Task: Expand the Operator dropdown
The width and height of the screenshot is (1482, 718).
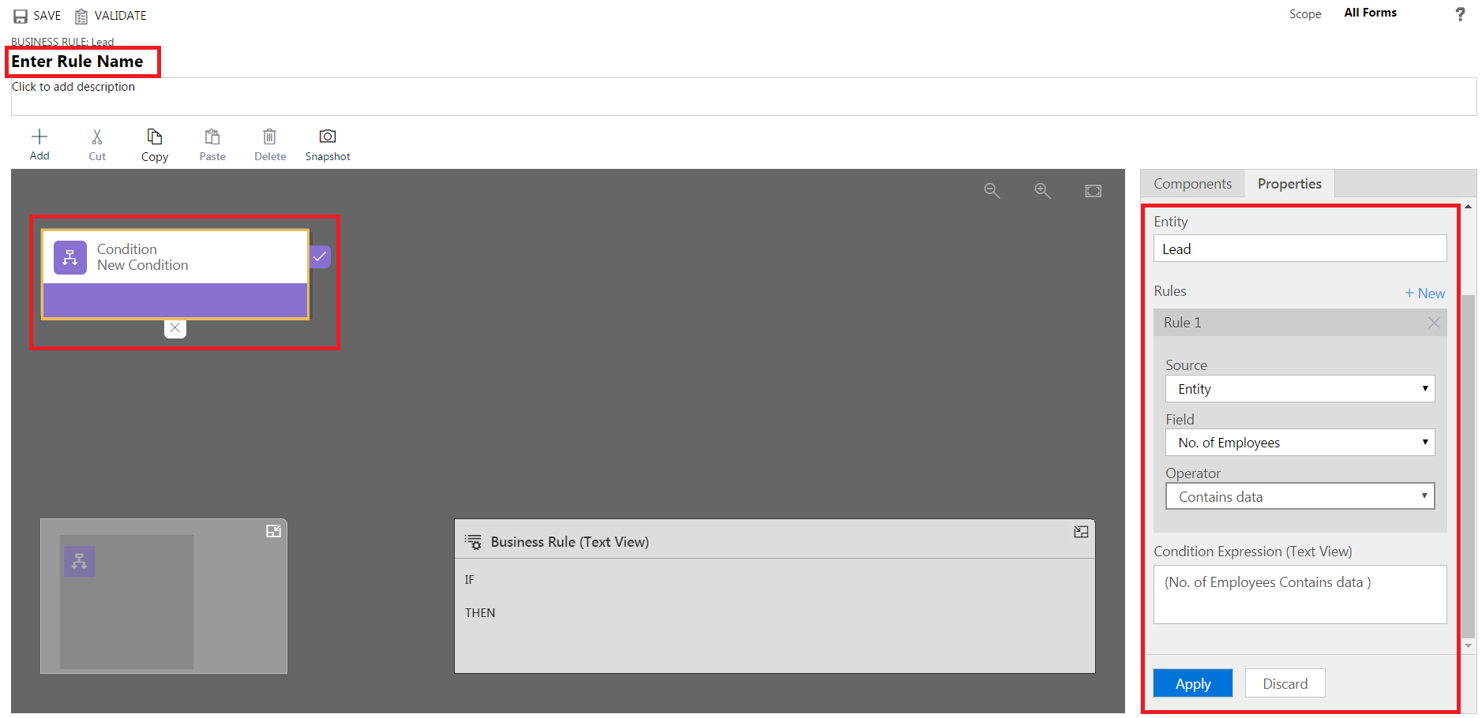Action: tap(1300, 497)
